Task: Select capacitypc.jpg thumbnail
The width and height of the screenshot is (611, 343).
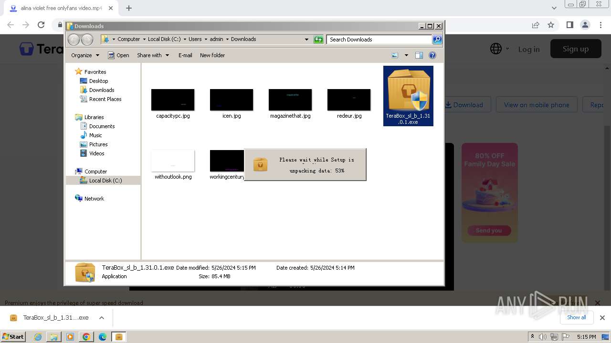Action: click(173, 100)
